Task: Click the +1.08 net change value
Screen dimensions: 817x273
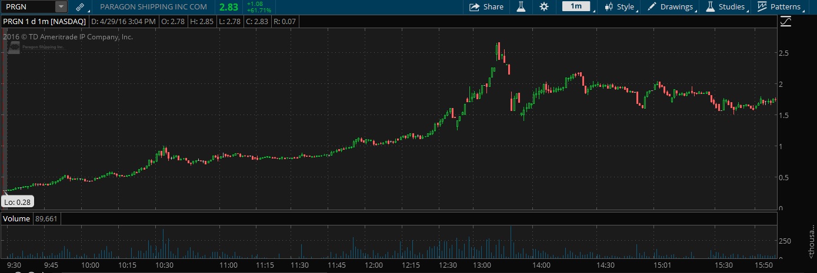Action: (x=254, y=4)
